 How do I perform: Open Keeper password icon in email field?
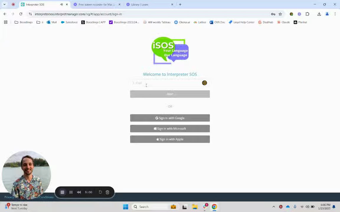click(x=205, y=83)
